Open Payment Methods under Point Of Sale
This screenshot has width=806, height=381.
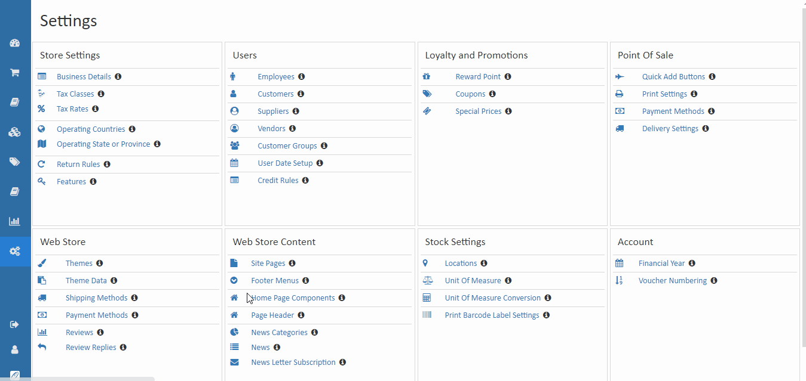click(x=673, y=111)
